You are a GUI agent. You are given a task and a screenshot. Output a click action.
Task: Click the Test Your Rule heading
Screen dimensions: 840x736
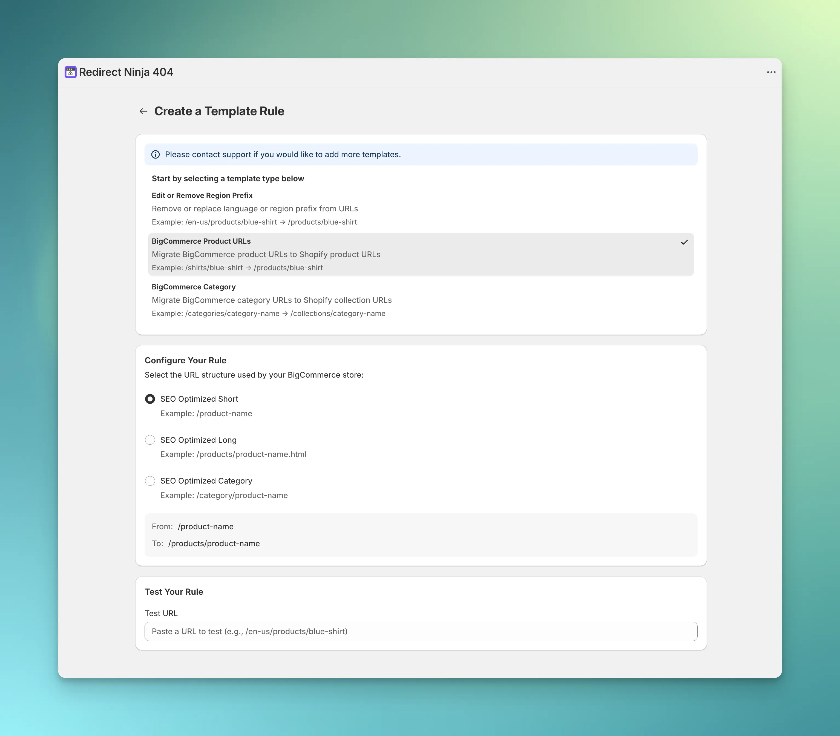point(174,592)
